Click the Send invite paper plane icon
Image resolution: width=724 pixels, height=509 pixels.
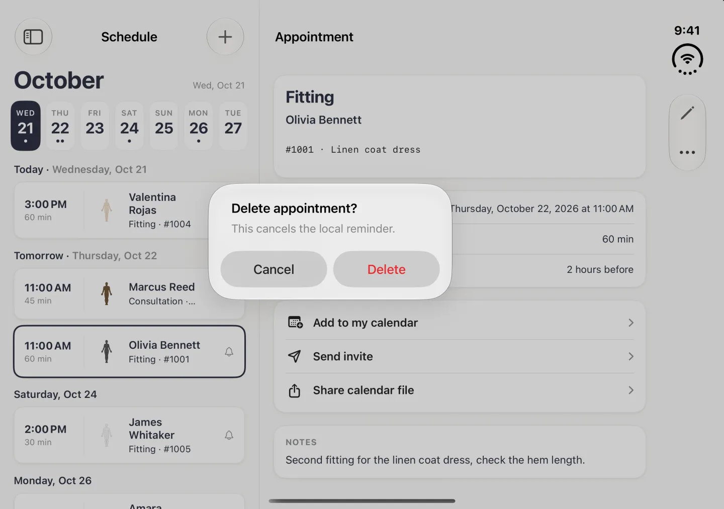295,356
